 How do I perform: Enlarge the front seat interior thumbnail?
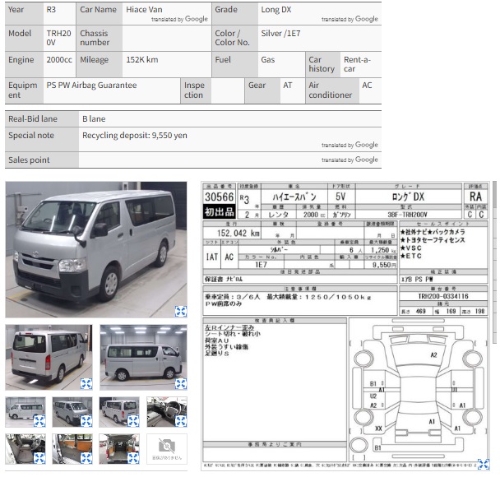39,458
